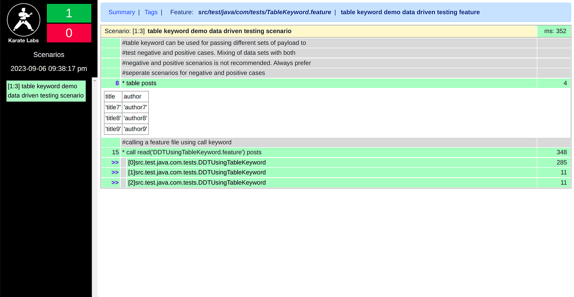Screen dimensions: 574x297
Task: Click the '* table posts' step
Action: (x=329, y=83)
